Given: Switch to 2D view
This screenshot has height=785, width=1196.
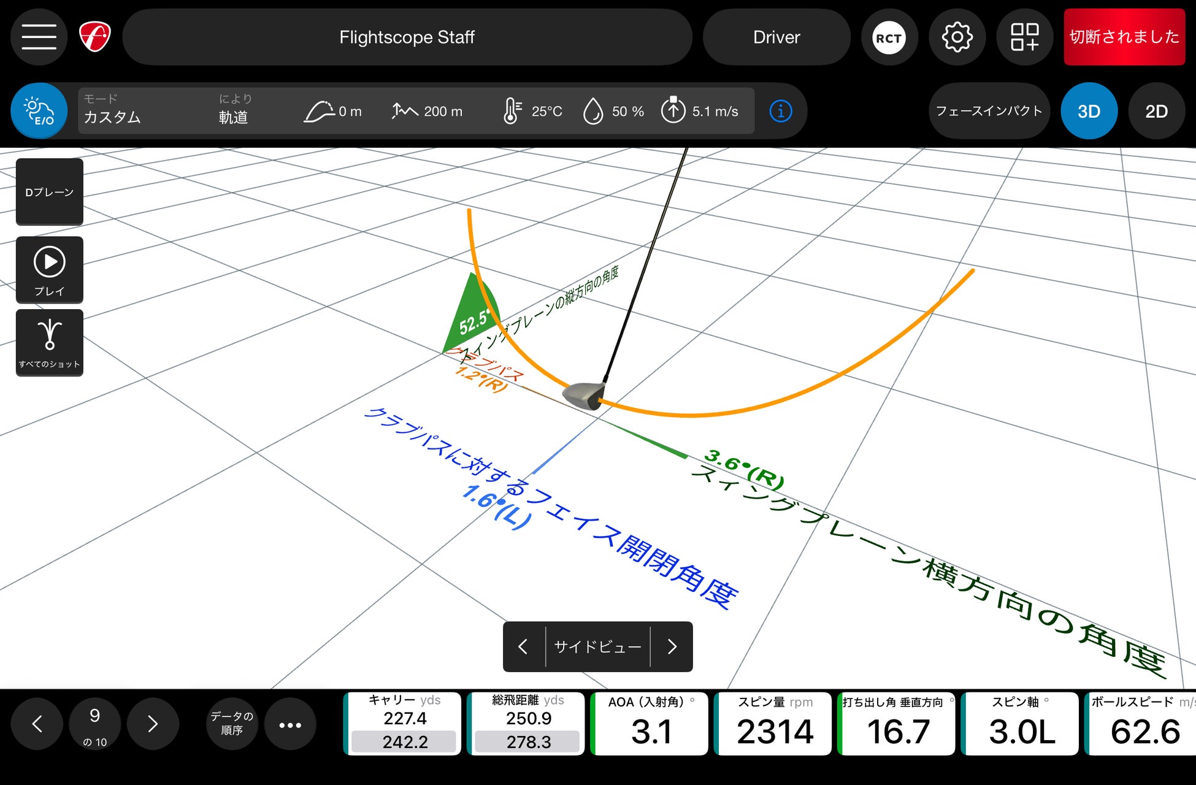Looking at the screenshot, I should tap(1156, 111).
